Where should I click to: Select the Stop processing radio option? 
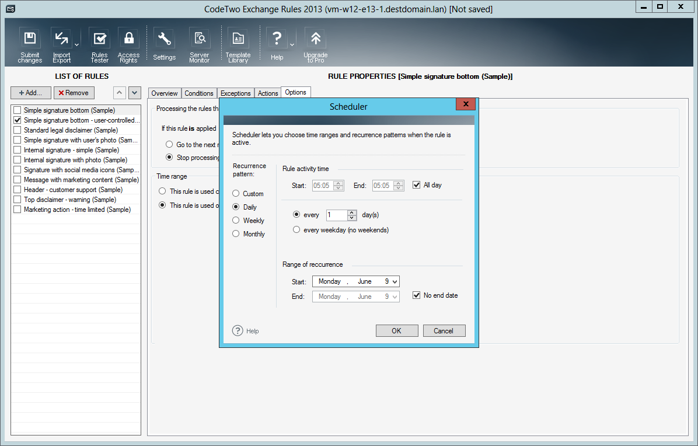(169, 157)
